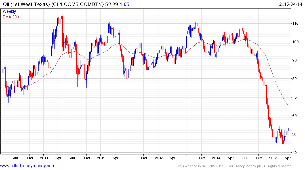Click the 80 price axis label
The height and width of the screenshot is (170, 305).
click(295, 79)
